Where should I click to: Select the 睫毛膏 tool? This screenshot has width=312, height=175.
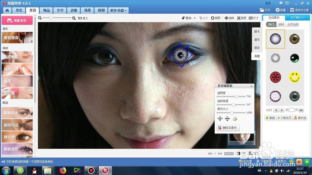(x=17, y=137)
